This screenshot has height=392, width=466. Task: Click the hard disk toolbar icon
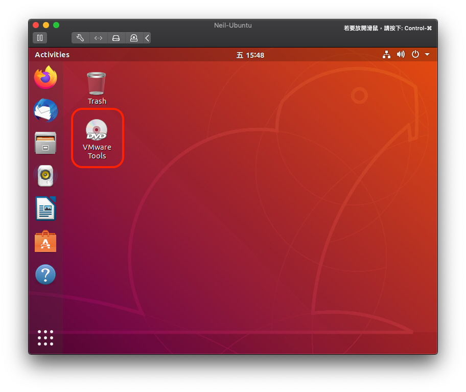point(116,37)
